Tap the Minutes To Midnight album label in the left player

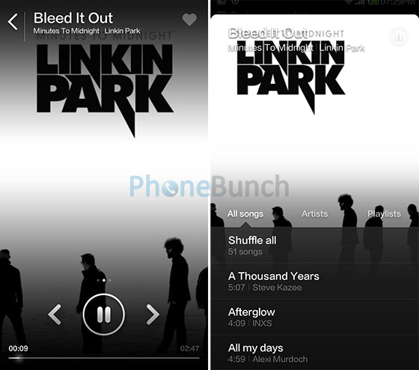[67, 31]
